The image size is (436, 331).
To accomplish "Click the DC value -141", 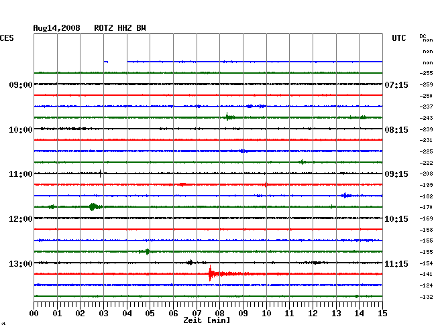I will (x=426, y=274).
